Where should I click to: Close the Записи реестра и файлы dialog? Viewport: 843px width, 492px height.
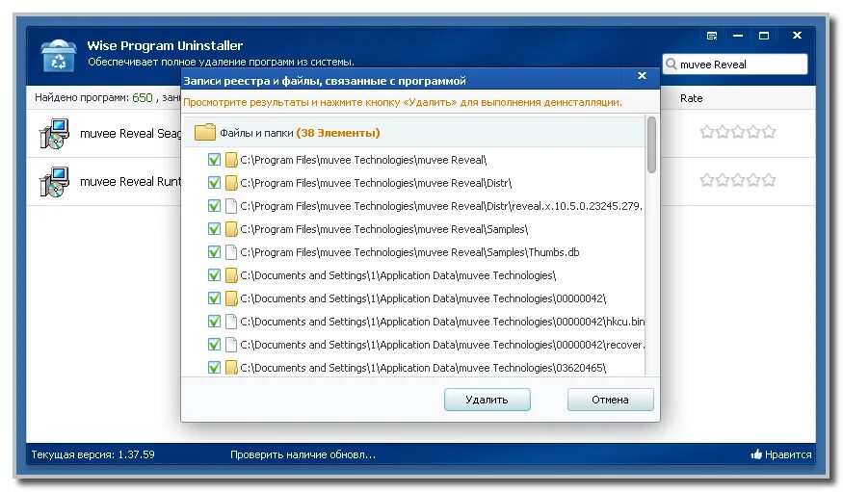642,76
